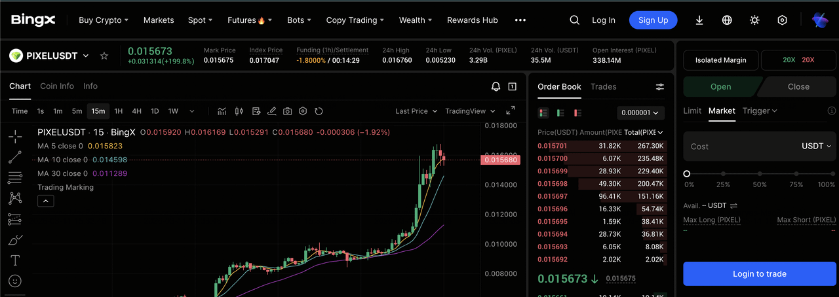Expand the Futures menu
Viewport: 839px width, 297px height.
click(250, 20)
